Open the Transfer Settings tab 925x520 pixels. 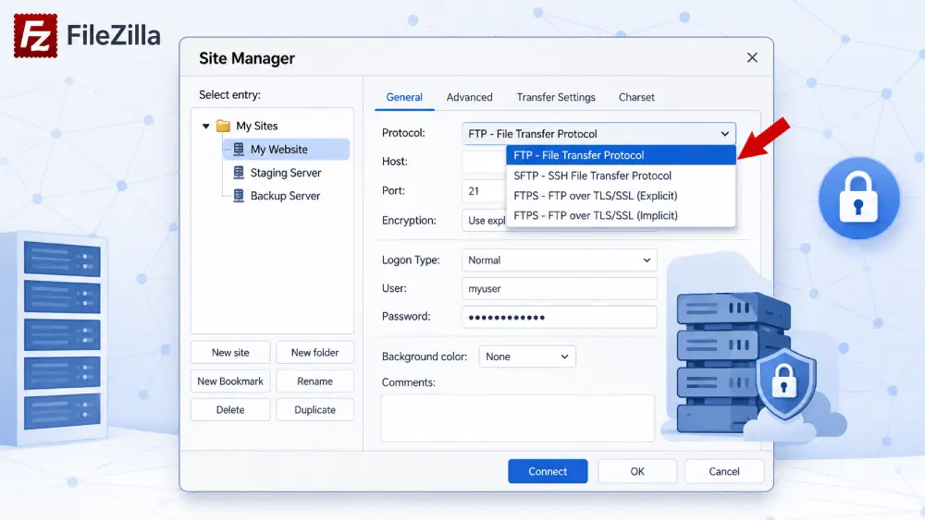click(x=556, y=97)
